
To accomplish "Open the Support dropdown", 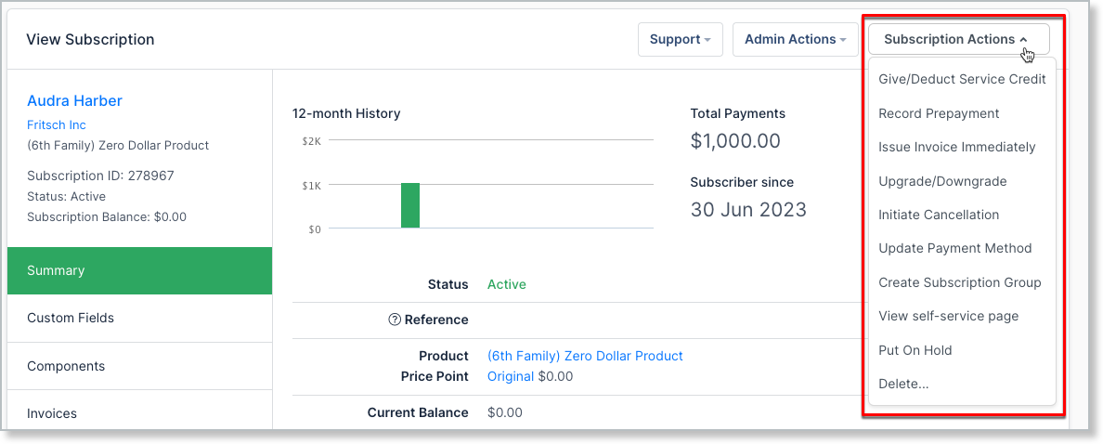I will coord(680,40).
